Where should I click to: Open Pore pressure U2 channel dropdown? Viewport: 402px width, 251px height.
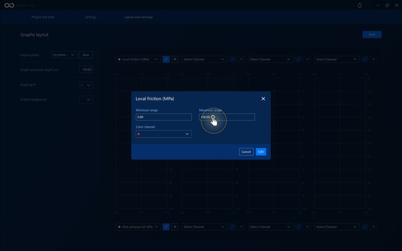click(x=138, y=227)
